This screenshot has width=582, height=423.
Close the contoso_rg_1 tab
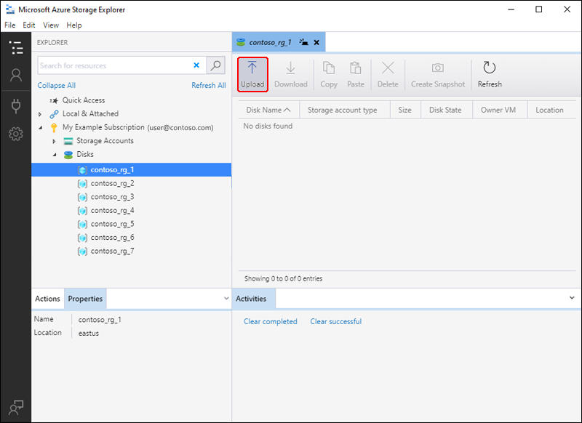coord(316,42)
